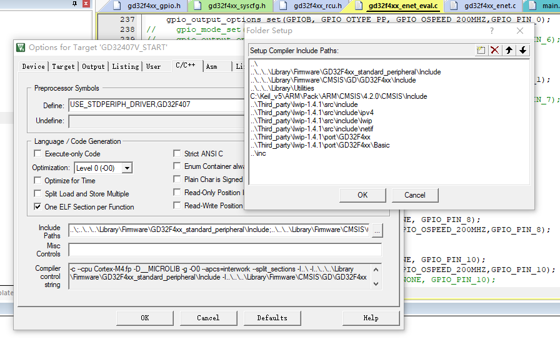Open the Include Paths browse button (...)
Viewport: 560px width, 339px height.
coord(377,231)
